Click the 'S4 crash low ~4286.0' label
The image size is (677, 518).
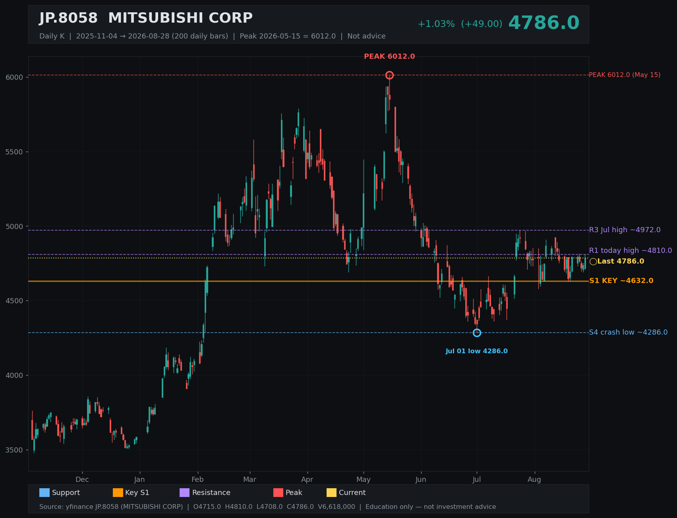click(628, 332)
